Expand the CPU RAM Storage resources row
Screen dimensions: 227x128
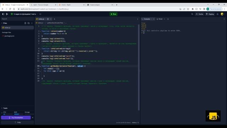tap(2, 113)
